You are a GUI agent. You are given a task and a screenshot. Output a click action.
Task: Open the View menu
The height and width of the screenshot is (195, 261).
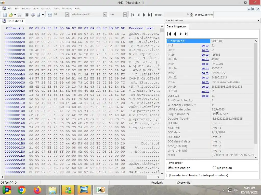point(35,8)
